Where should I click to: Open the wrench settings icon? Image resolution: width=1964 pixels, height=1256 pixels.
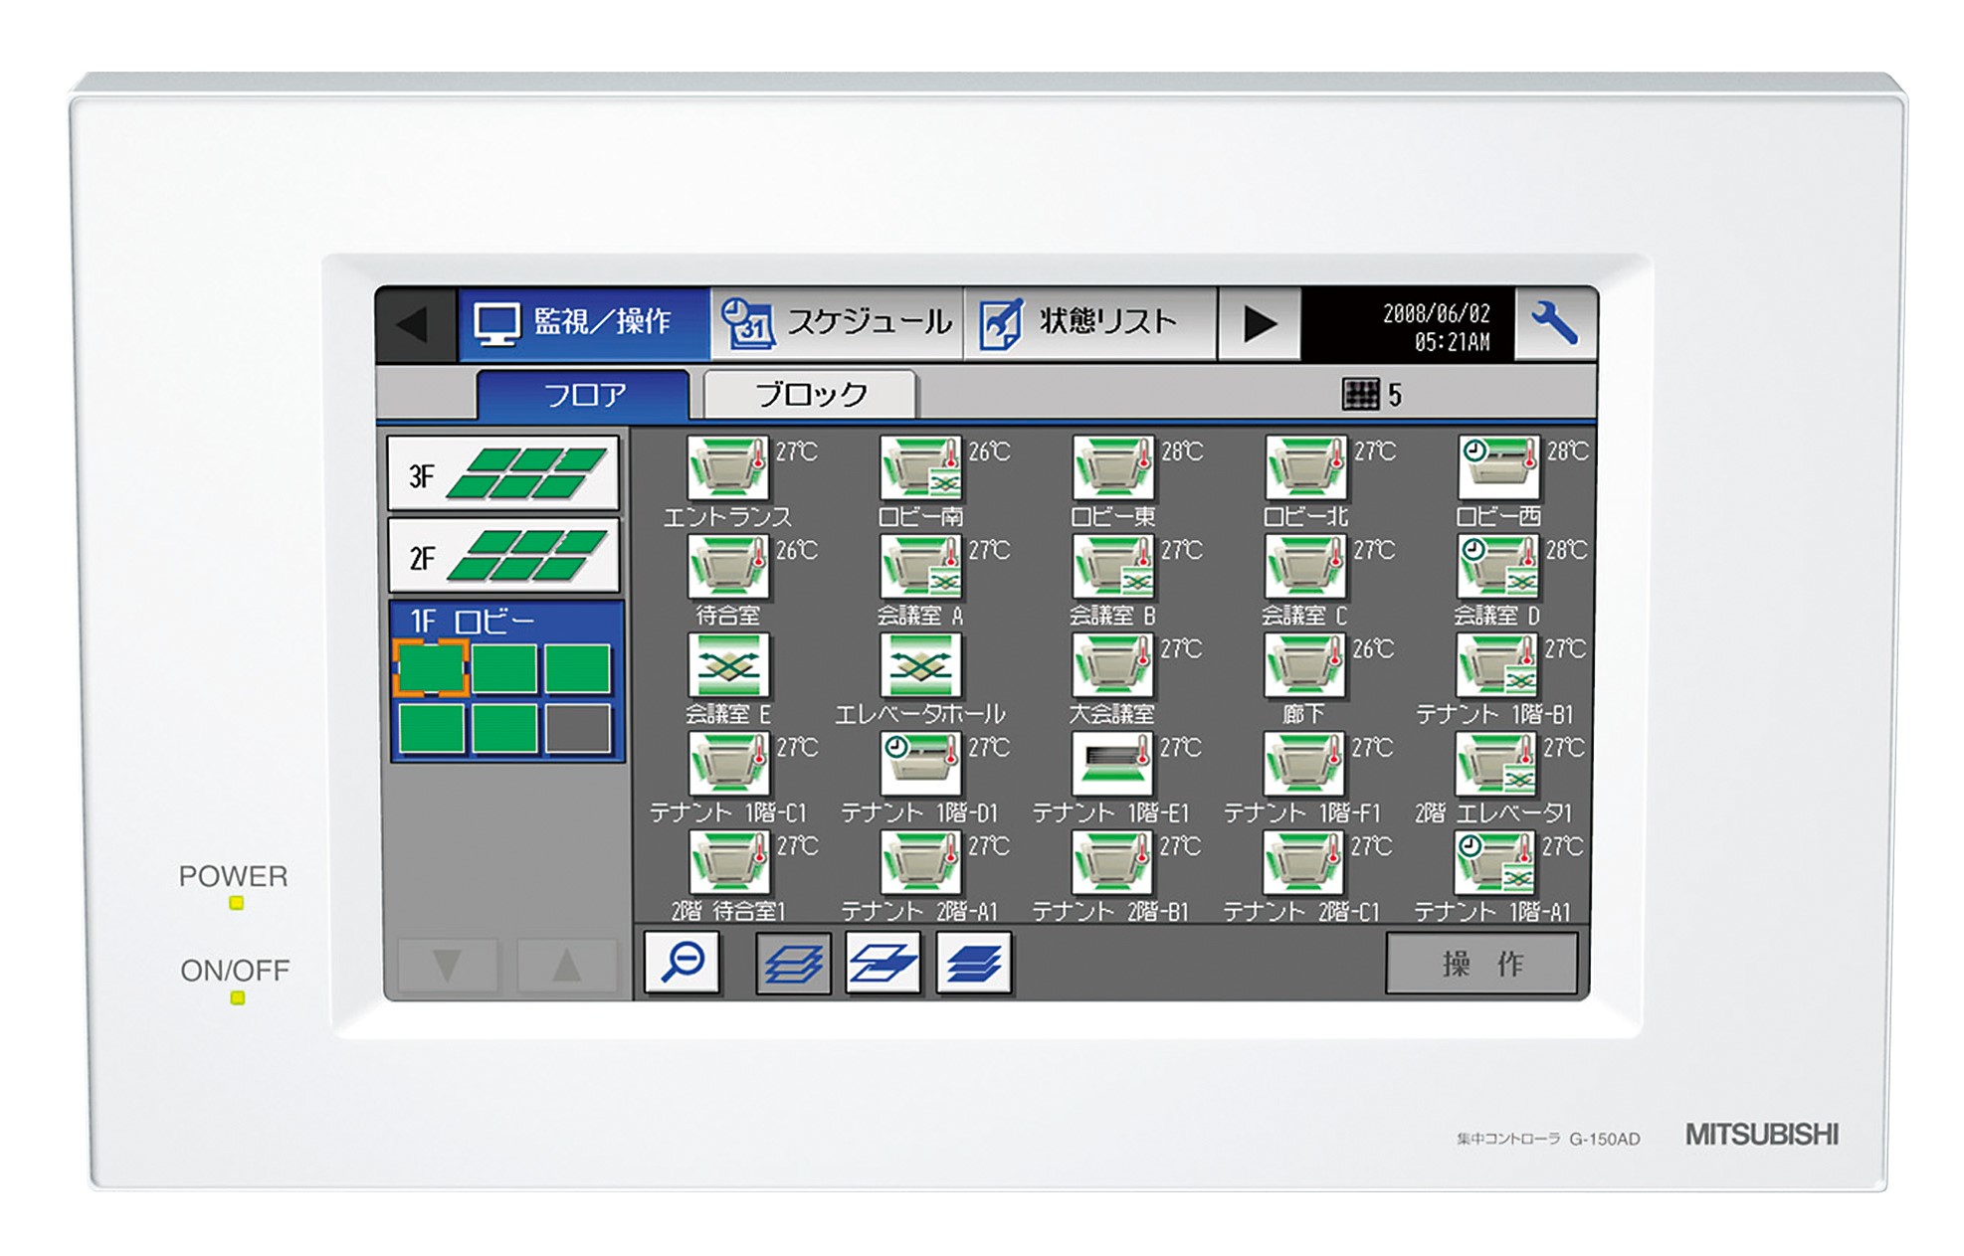(x=1554, y=323)
